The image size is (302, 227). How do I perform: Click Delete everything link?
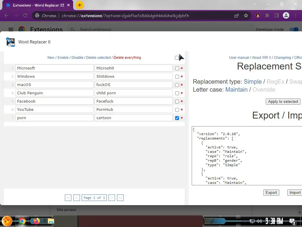tap(127, 58)
